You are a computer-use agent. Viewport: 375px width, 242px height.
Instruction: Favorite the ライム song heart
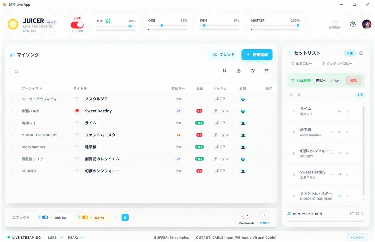click(77, 123)
